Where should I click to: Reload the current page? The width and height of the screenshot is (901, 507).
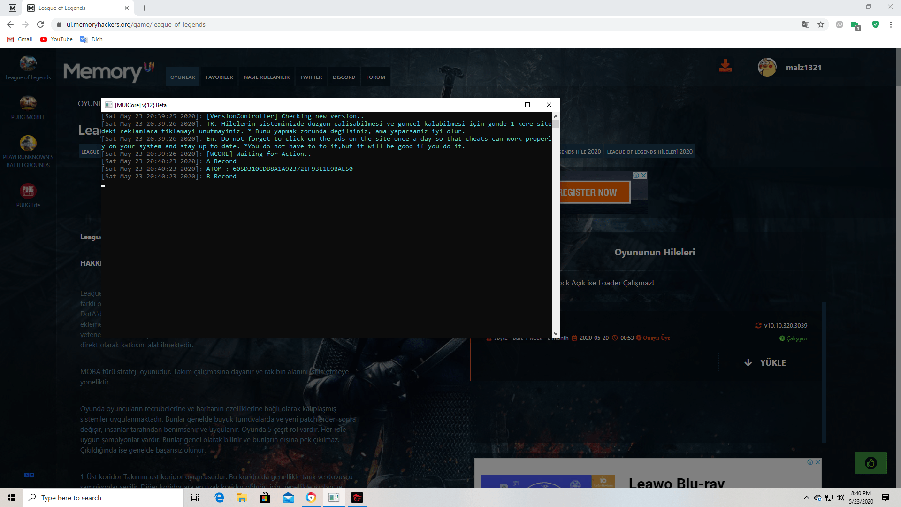(x=40, y=24)
